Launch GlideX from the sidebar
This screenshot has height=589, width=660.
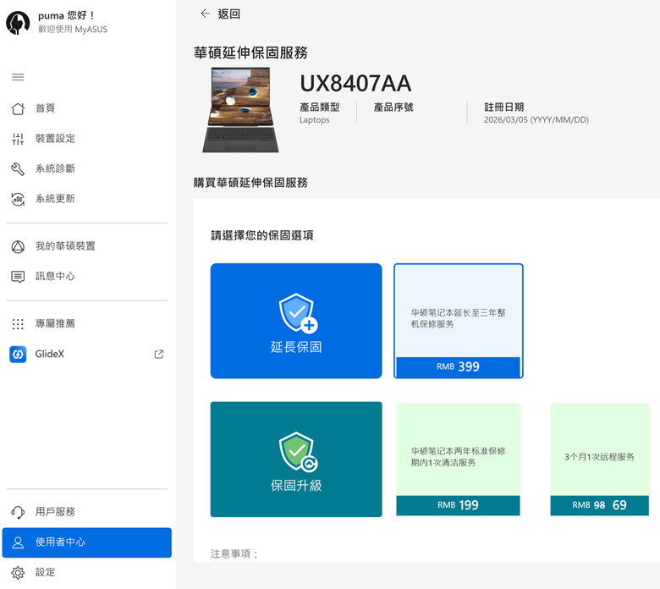click(86, 355)
